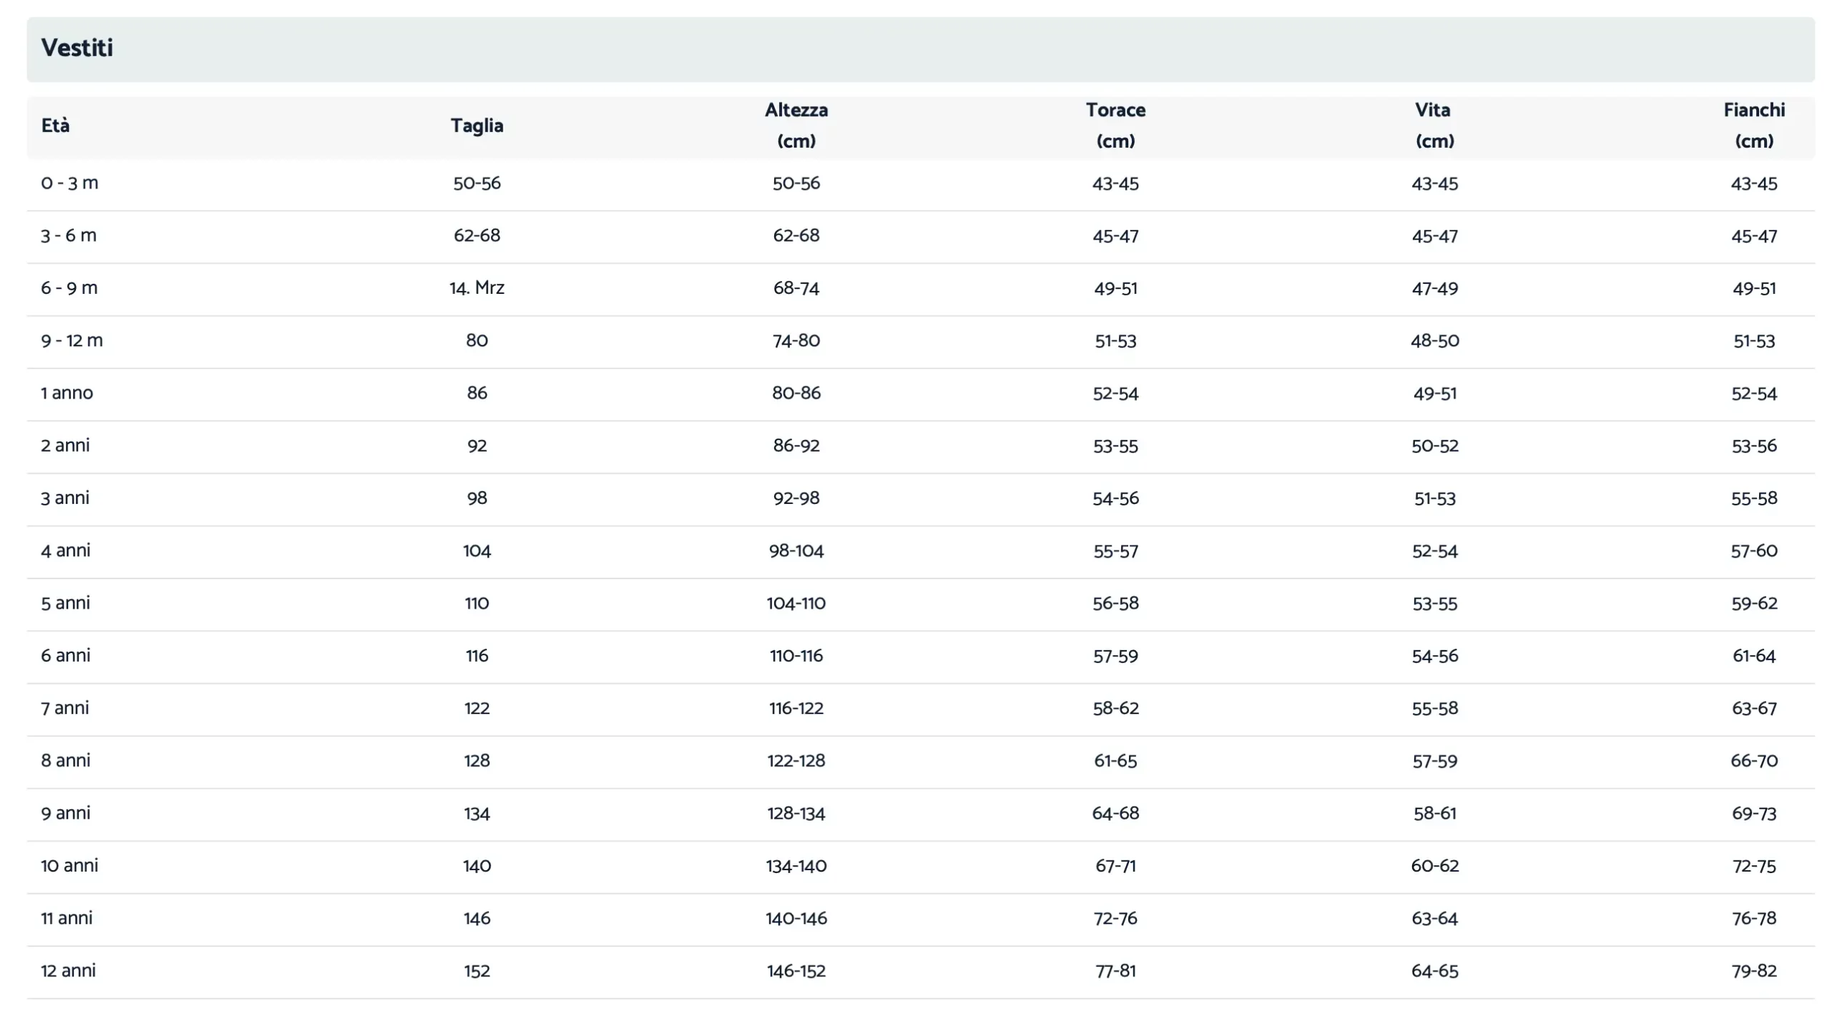The width and height of the screenshot is (1835, 1015).
Task: Click size 134 in Taglia column
Action: [x=477, y=814]
